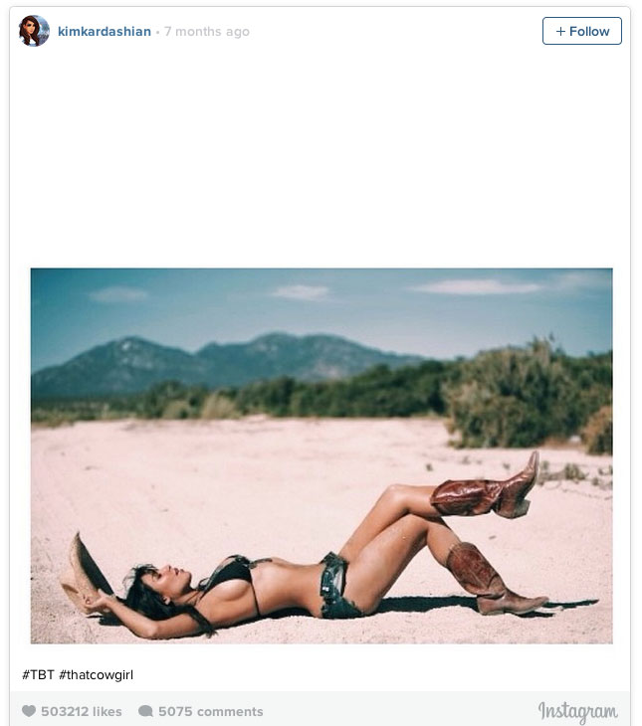Open the #thatcowgirl hashtag

click(x=96, y=674)
